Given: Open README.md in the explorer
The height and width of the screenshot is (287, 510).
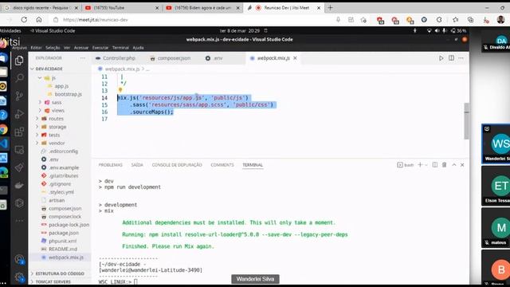Looking at the screenshot, I should pos(63,250).
